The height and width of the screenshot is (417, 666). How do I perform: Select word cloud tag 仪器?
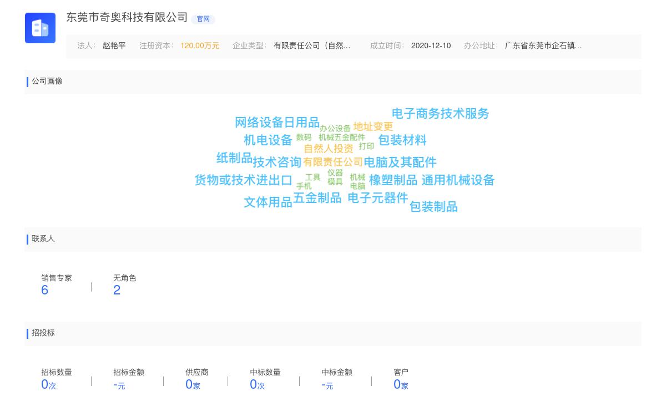coord(335,173)
